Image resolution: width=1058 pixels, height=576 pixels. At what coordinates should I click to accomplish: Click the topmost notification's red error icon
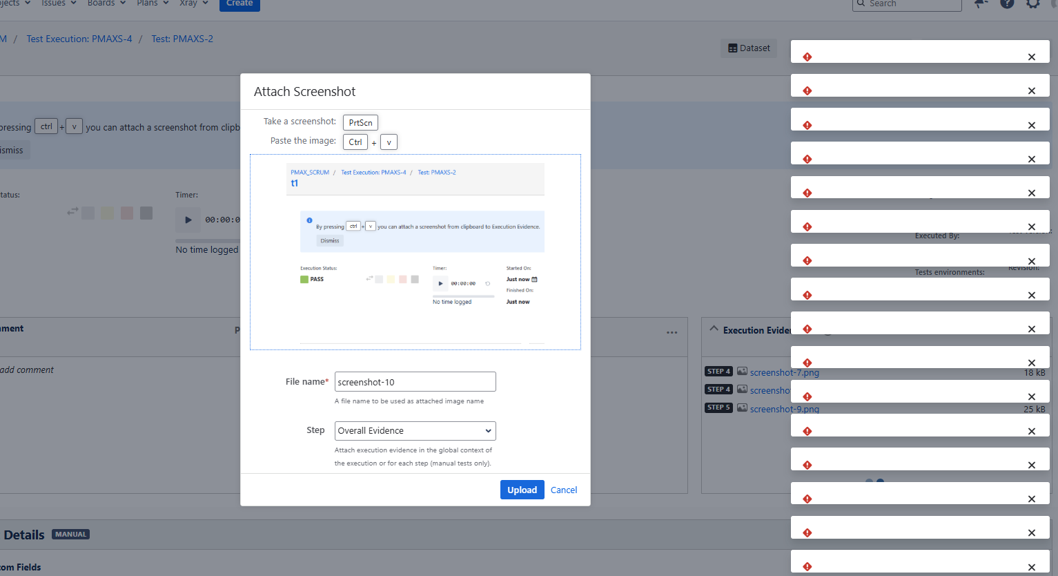click(807, 57)
